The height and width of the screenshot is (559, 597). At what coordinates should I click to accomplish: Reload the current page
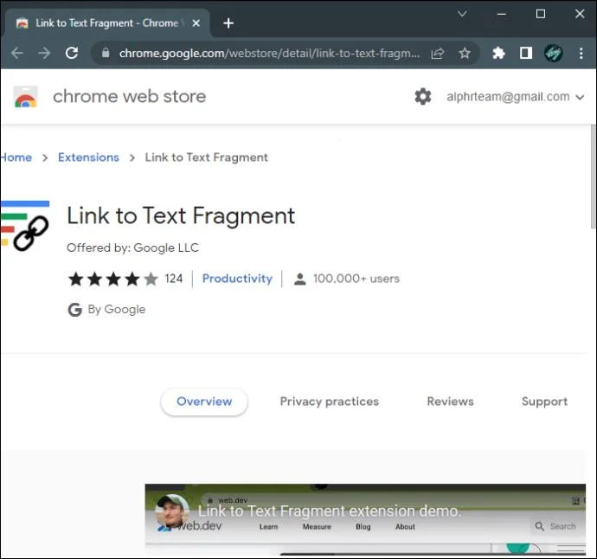coord(72,53)
